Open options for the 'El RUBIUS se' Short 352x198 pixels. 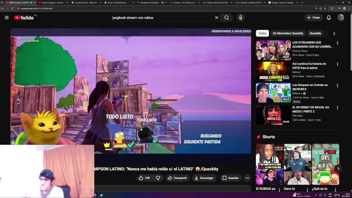click(279, 190)
